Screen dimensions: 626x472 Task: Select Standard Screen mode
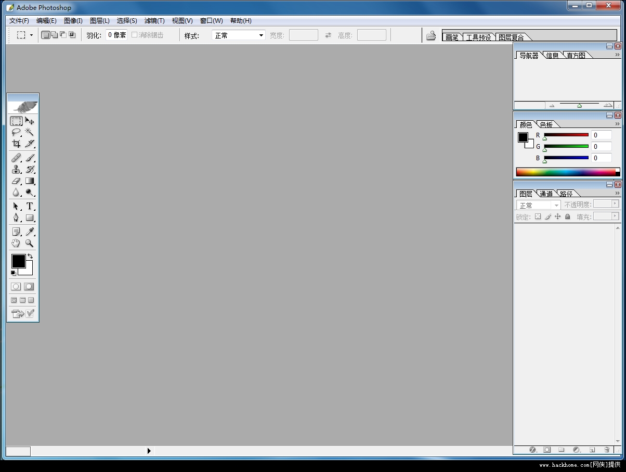(x=14, y=300)
